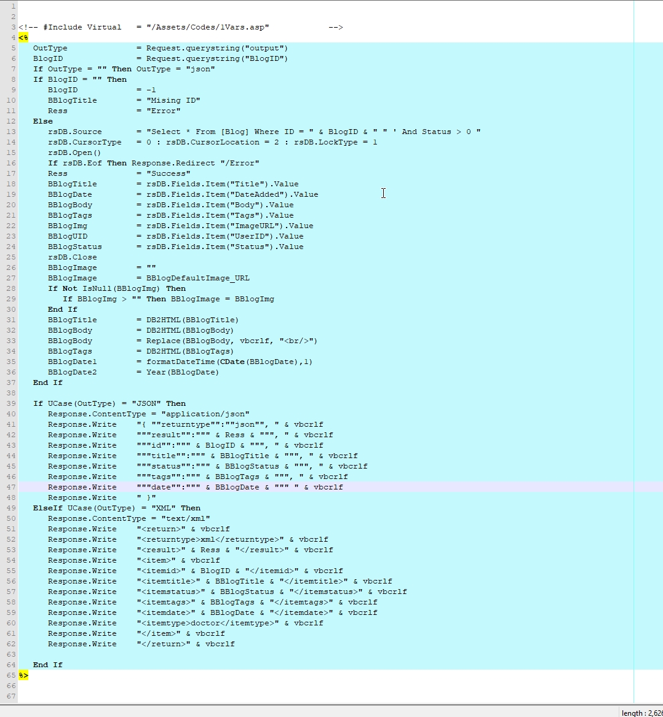Click the rsDB.Close statement
The height and width of the screenshot is (717, 663).
(72, 257)
